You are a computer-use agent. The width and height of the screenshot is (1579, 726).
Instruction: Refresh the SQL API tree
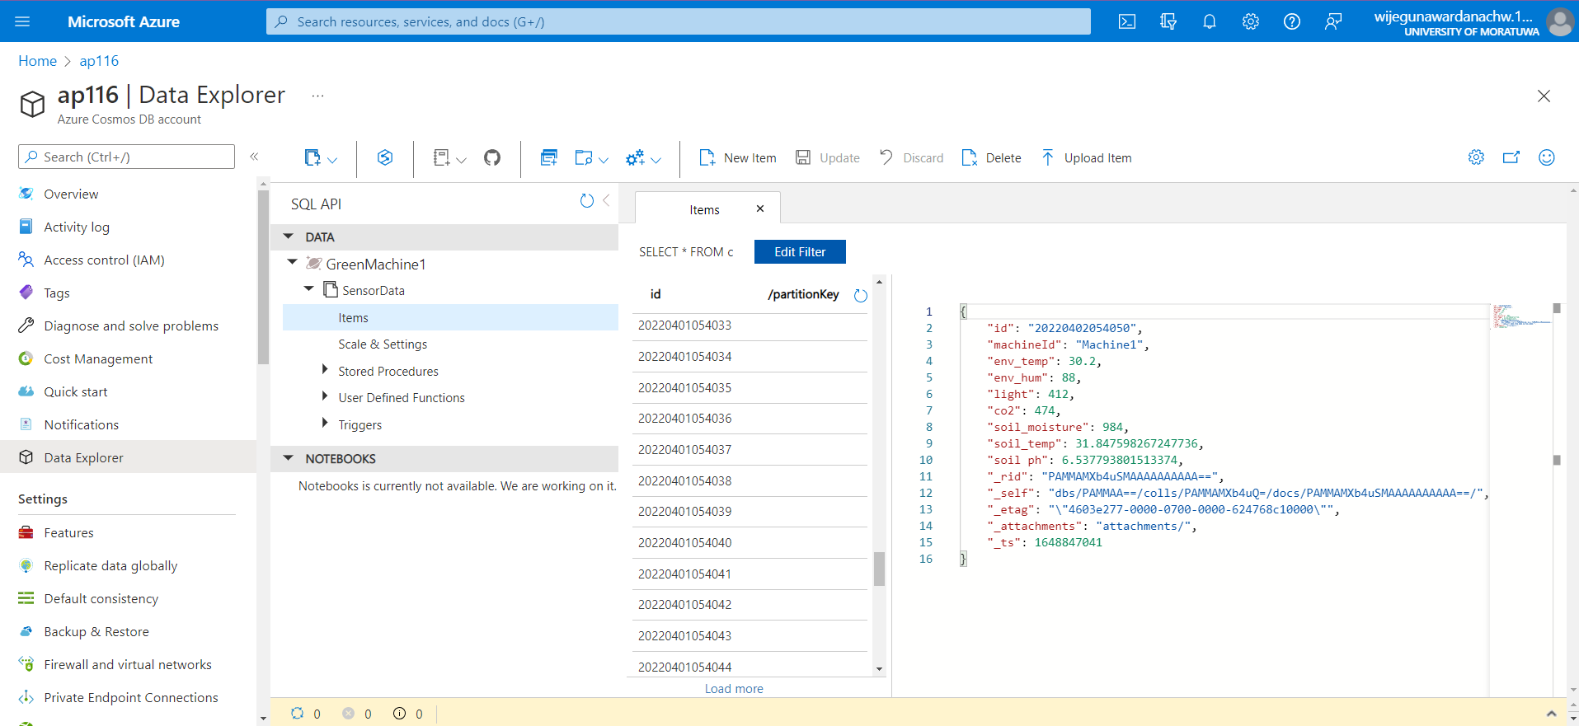pyautogui.click(x=587, y=200)
